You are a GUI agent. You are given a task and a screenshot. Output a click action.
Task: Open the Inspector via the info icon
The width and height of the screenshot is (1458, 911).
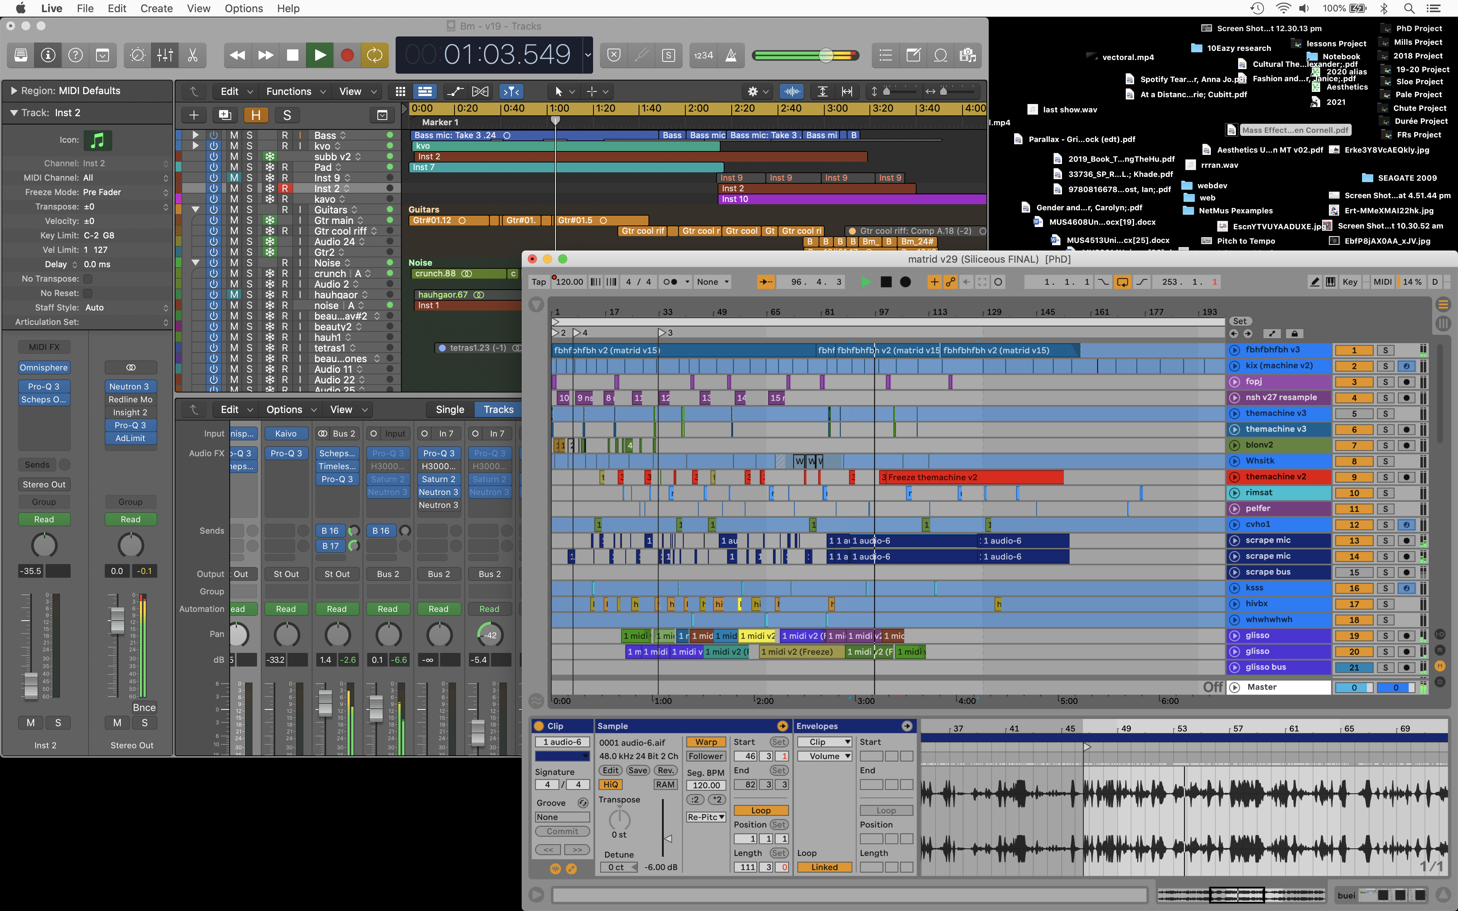click(47, 55)
